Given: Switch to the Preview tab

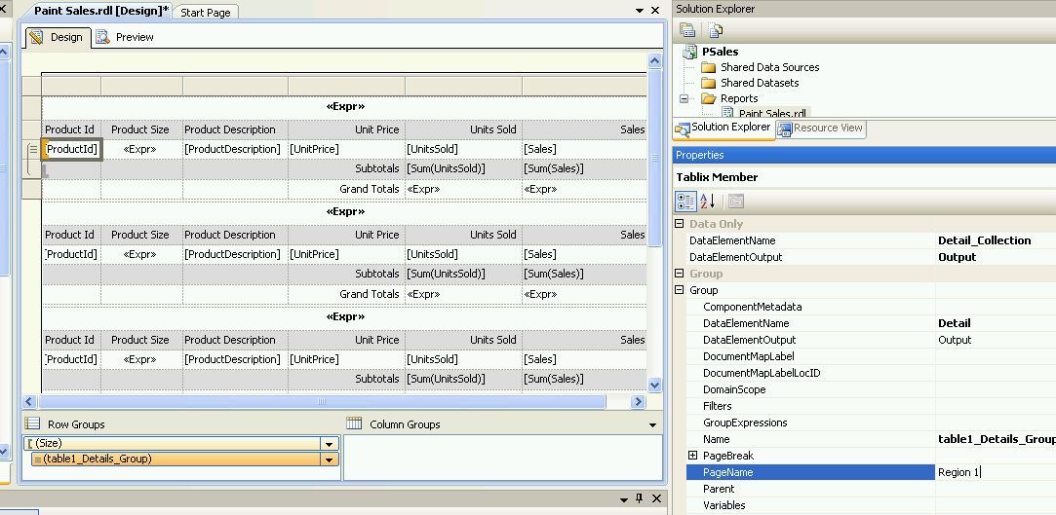Looking at the screenshot, I should (x=125, y=37).
